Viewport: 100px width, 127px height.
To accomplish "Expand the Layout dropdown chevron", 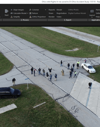I will tap(92, 17).
